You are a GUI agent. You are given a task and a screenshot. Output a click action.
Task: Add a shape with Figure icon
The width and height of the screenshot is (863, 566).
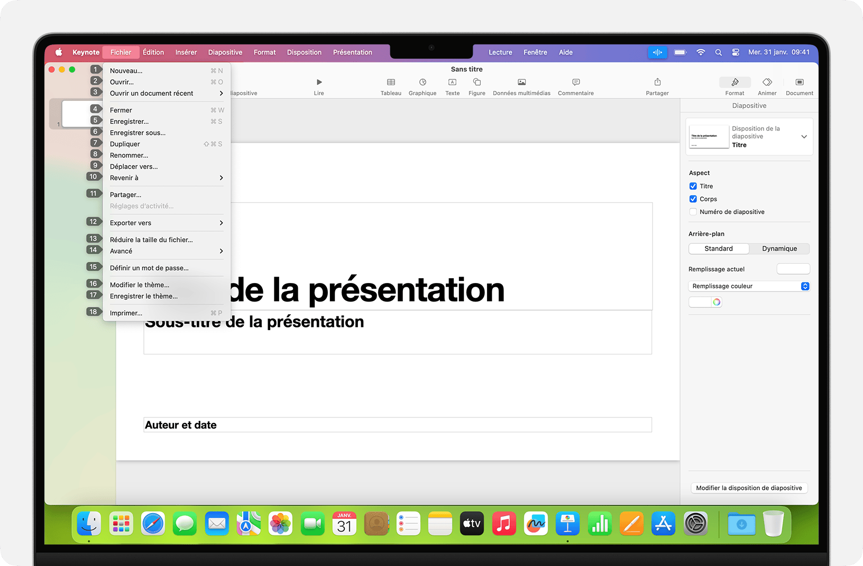[x=476, y=82]
